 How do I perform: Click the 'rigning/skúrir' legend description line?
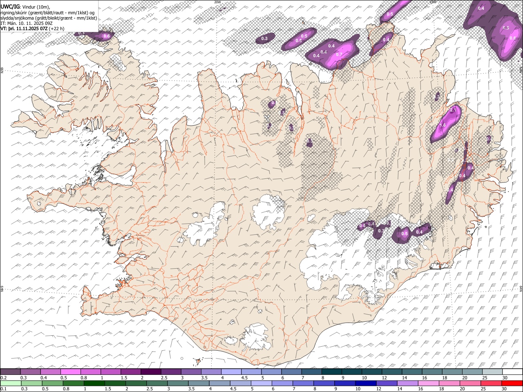pyautogui.click(x=47, y=12)
